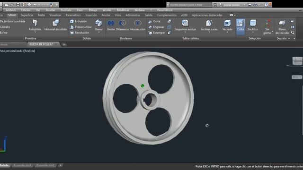This screenshot has height=170, width=303.
Task: Select the Revolución tool
Action: tap(80, 33)
